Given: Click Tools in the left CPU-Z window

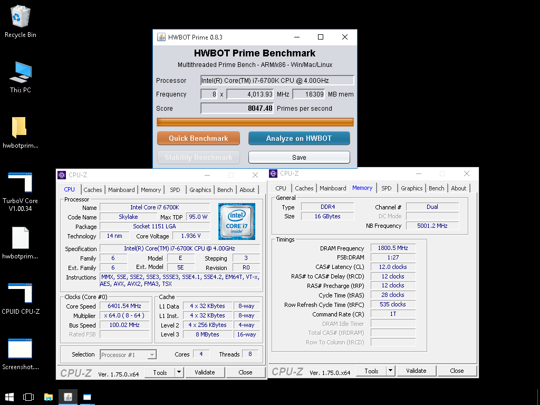Looking at the screenshot, I should [x=160, y=372].
